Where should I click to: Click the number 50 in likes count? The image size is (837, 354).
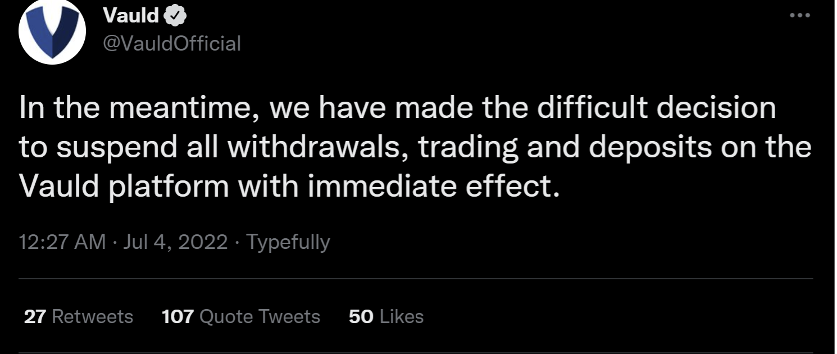(361, 317)
